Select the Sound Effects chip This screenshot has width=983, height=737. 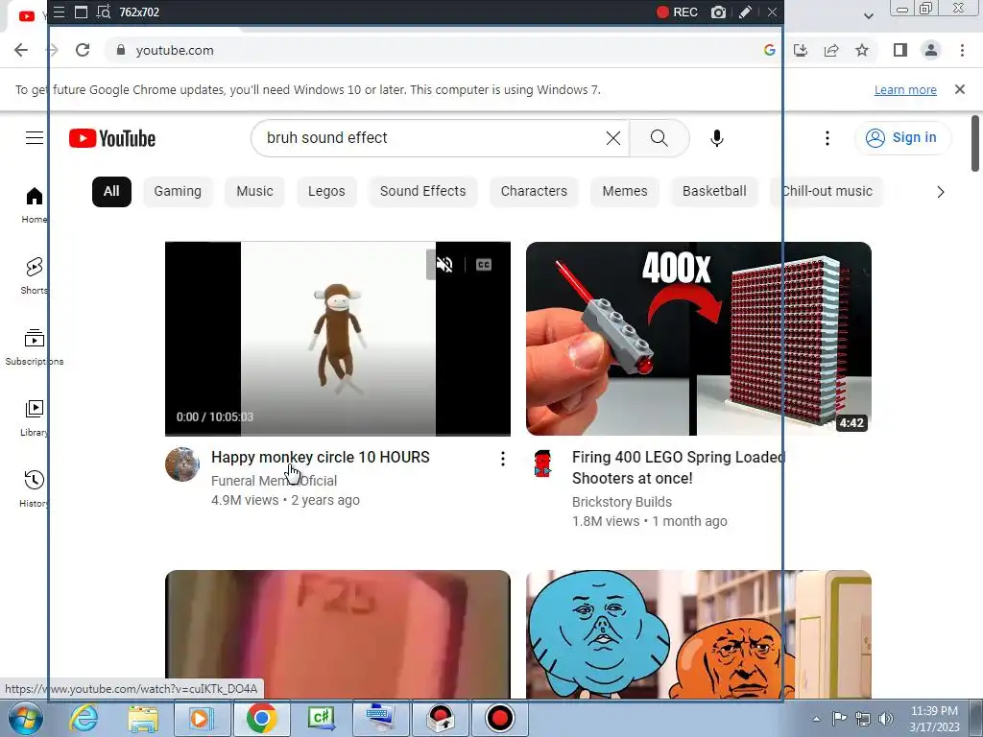[x=423, y=191]
